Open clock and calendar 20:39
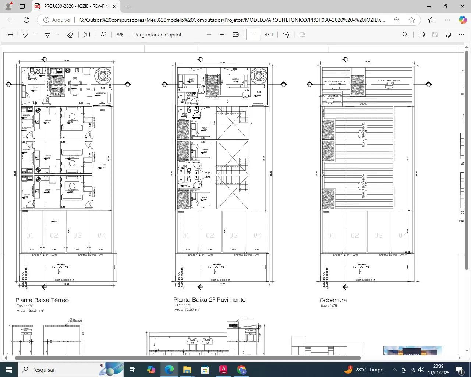The width and height of the screenshot is (471, 377). (x=439, y=370)
